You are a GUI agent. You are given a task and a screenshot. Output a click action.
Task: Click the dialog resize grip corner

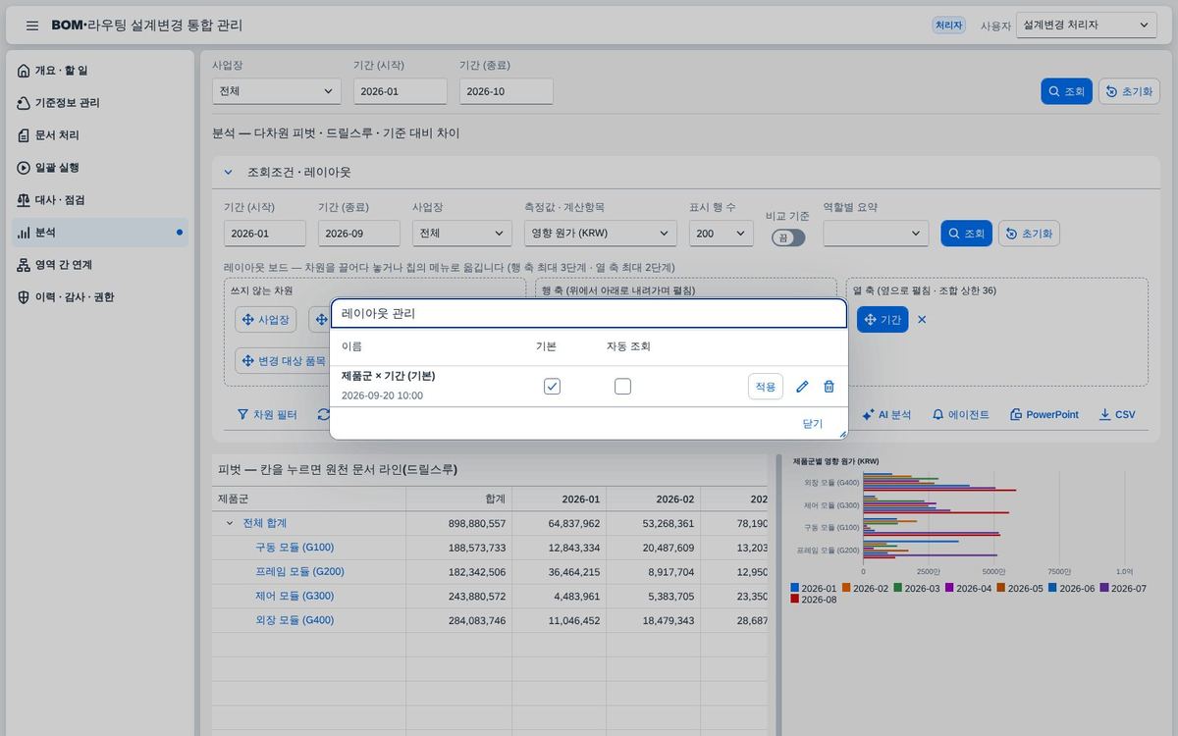click(x=842, y=434)
